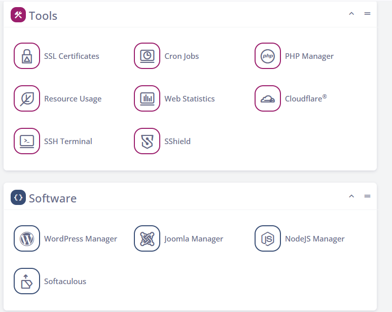The height and width of the screenshot is (312, 392).
Task: Open the NodeJS Manager icon
Action: (x=267, y=238)
